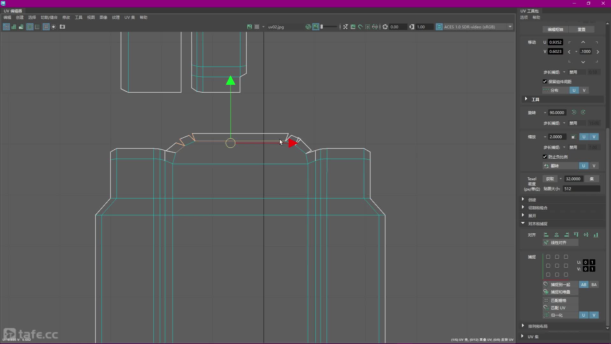Screen dimensions: 611x344
Task: Click the align-bottom UV icon
Action: [x=596, y=235]
